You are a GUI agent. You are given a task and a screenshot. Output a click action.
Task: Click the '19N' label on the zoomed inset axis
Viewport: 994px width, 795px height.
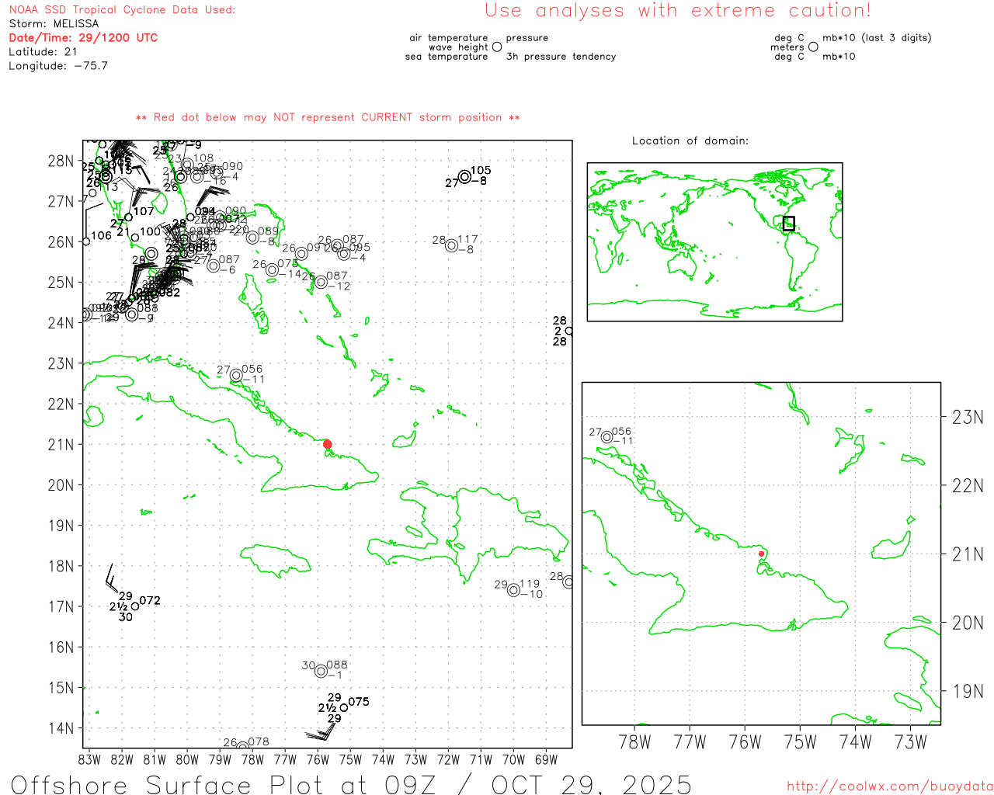coord(968,692)
